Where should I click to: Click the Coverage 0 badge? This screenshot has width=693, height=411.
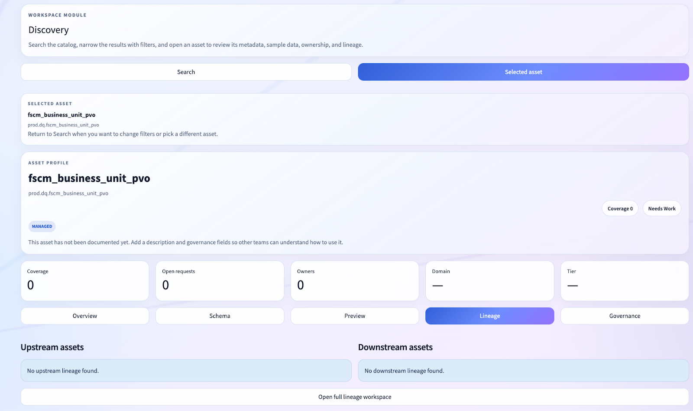point(620,208)
